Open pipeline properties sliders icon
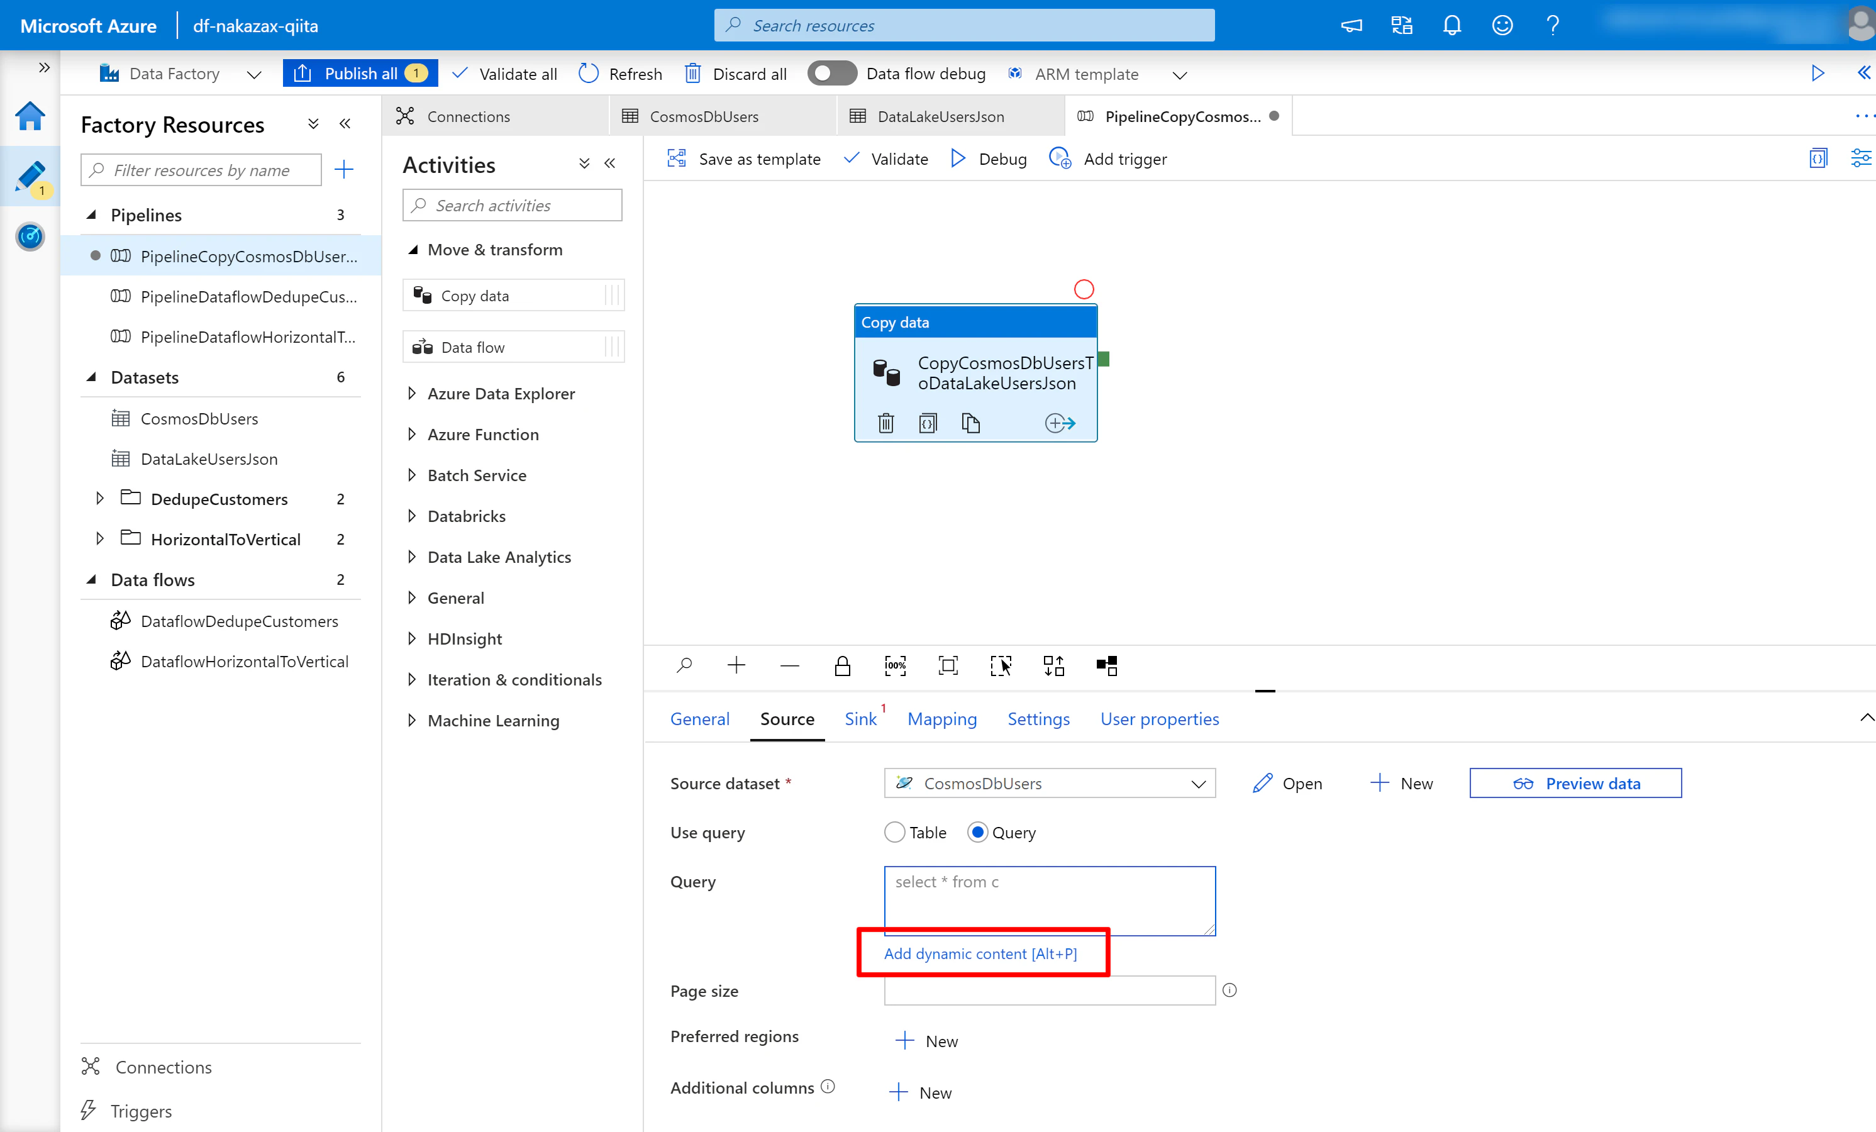This screenshot has width=1876, height=1132. tap(1861, 158)
